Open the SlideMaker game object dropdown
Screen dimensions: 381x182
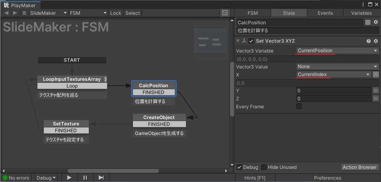[48, 13]
